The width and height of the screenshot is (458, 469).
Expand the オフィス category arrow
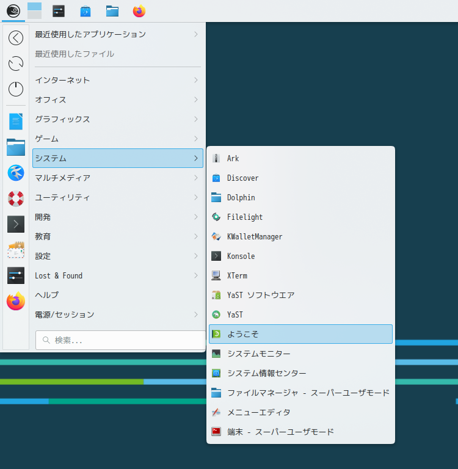coord(196,100)
